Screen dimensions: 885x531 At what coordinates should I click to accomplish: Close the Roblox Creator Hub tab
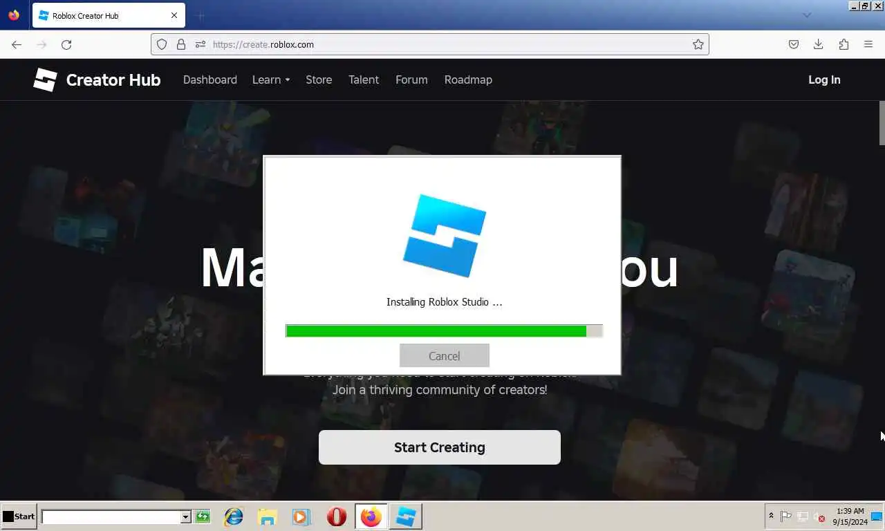(x=174, y=15)
